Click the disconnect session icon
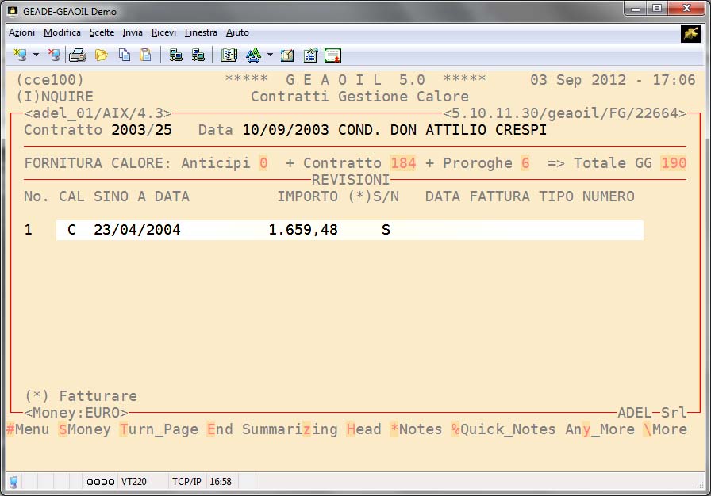This screenshot has width=711, height=496. [53, 55]
